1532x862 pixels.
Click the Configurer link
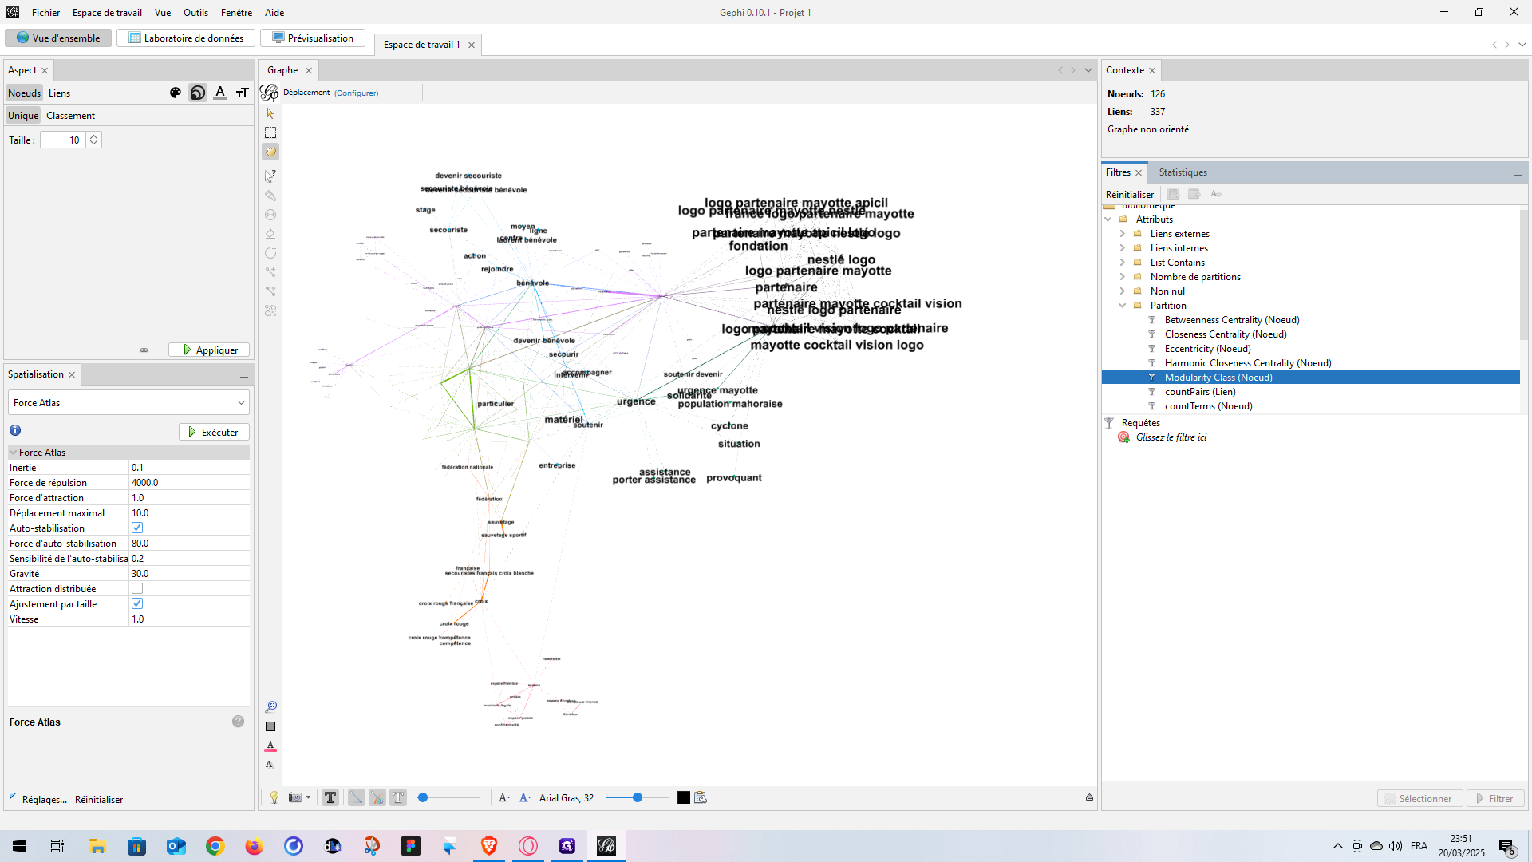click(356, 93)
